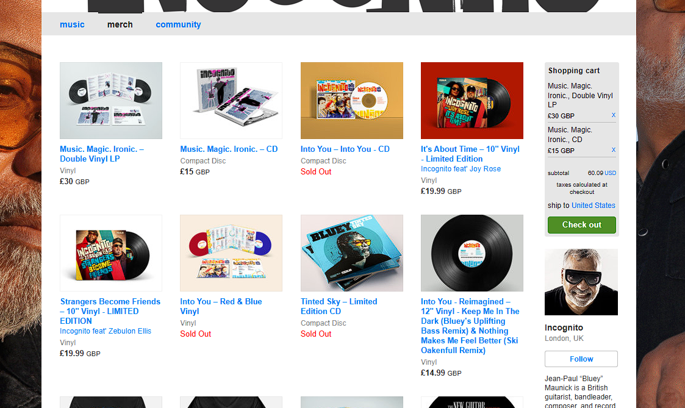Select the merch tab
The height and width of the screenshot is (408, 685).
click(x=120, y=24)
